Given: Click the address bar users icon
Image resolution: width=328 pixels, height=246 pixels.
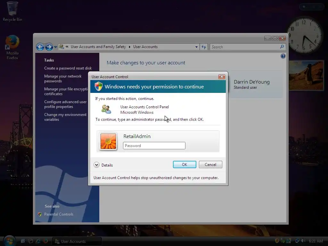Looking at the screenshot, I should pyautogui.click(x=61, y=46).
